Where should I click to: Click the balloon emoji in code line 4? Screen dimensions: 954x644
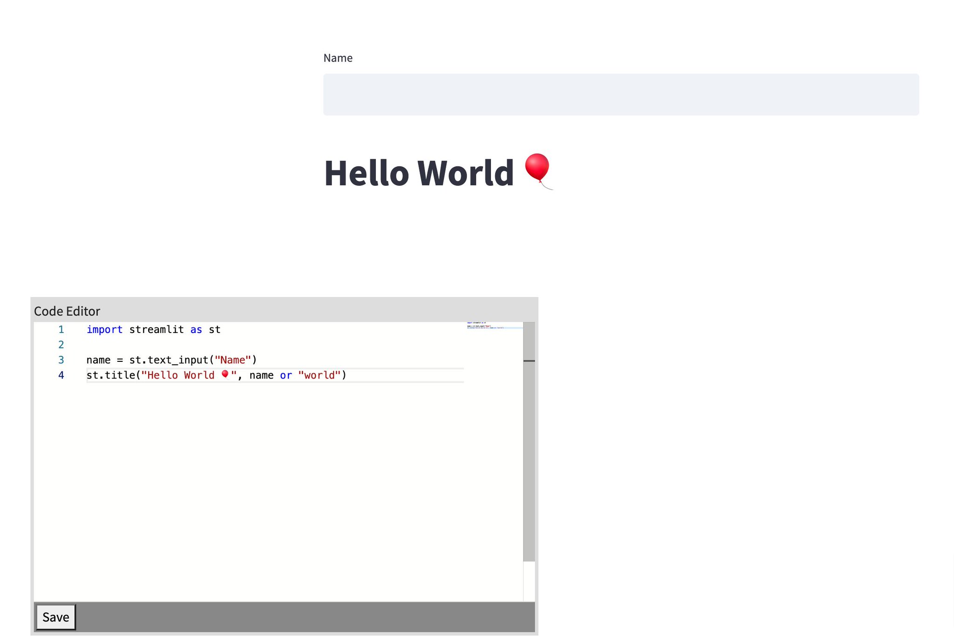(x=225, y=374)
